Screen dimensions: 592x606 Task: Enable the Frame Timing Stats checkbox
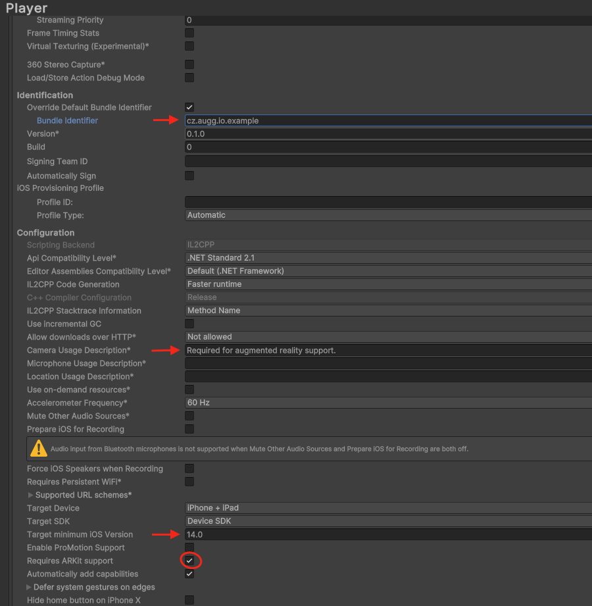(189, 33)
